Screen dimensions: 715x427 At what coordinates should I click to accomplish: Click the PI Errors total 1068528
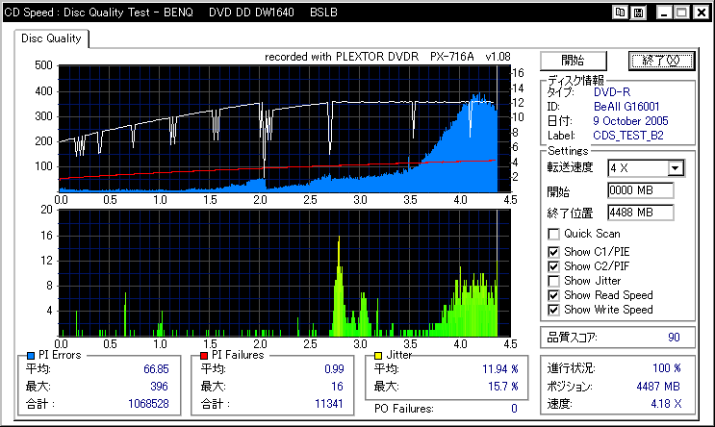[x=148, y=404]
